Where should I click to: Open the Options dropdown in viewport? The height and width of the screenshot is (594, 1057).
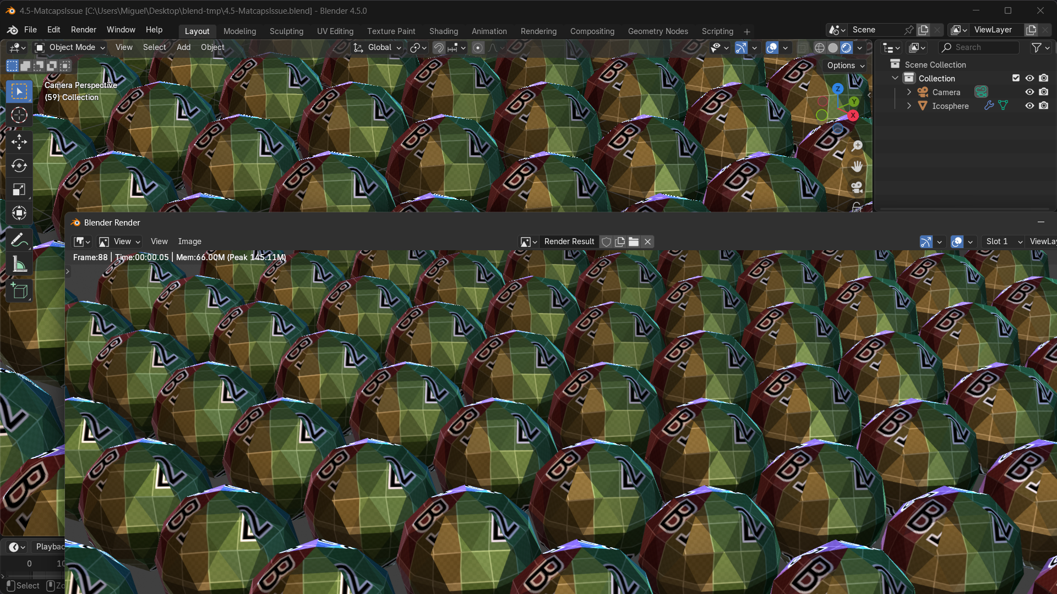(845, 65)
